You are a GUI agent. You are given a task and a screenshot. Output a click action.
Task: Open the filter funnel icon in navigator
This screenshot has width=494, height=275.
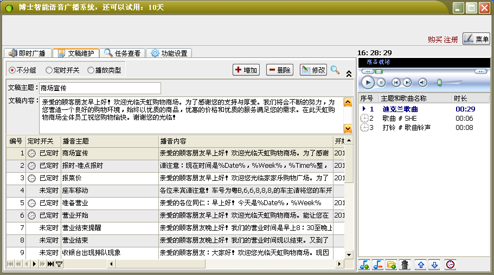coord(59,264)
